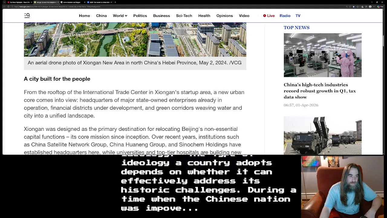Open the browser three-dots settings menu
This screenshot has width=387, height=218.
coord(374,7)
